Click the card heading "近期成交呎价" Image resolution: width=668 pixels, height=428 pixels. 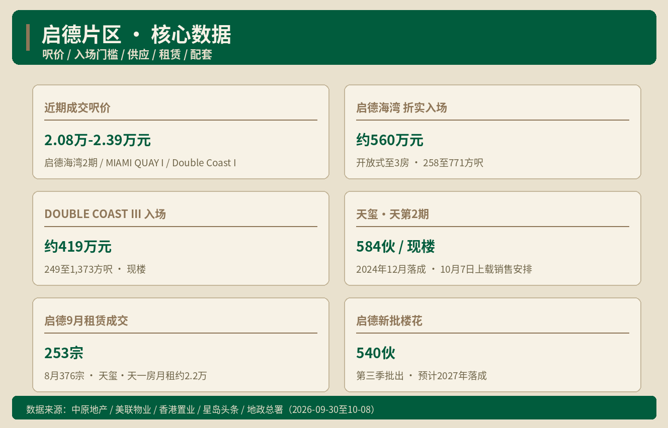77,108
